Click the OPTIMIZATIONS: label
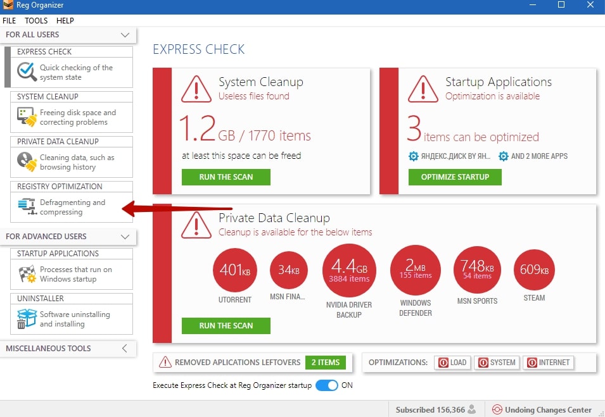 (398, 363)
